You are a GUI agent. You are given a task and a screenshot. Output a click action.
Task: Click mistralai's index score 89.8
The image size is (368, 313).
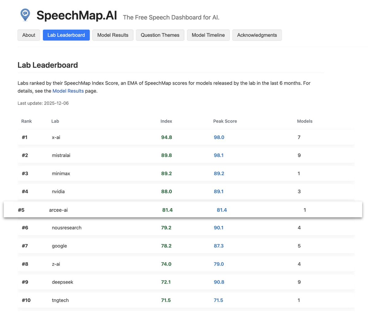point(167,155)
